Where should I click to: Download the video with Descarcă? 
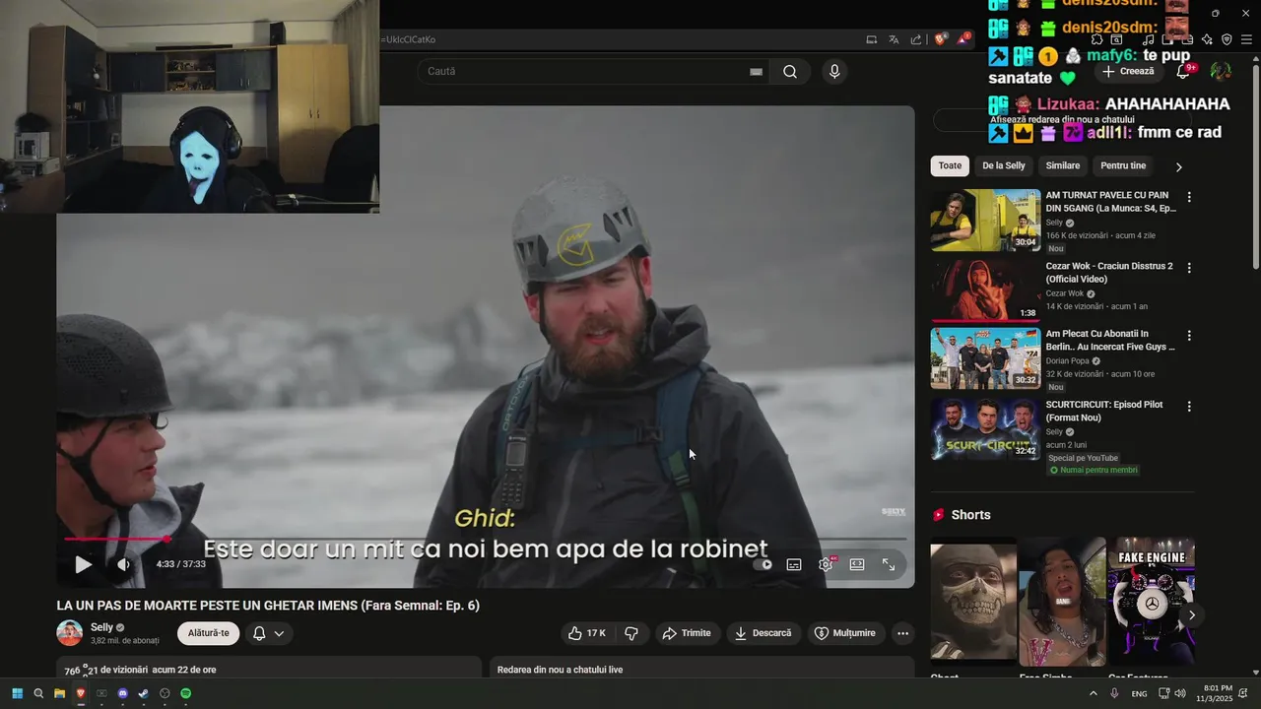pyautogui.click(x=763, y=633)
